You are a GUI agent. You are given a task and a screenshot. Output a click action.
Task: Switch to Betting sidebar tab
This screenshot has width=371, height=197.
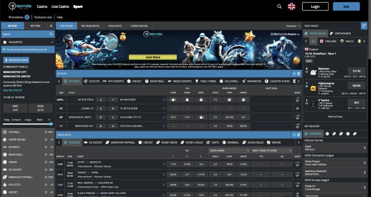[x=35, y=26]
